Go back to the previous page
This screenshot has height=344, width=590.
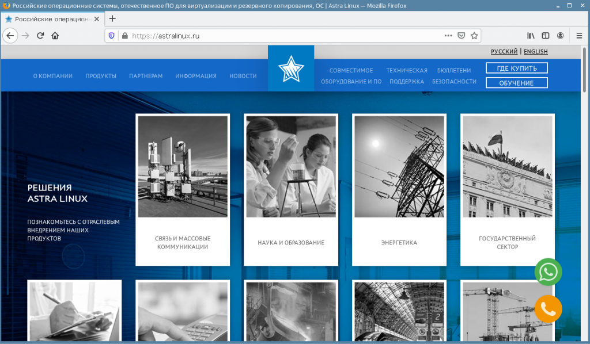click(x=10, y=36)
